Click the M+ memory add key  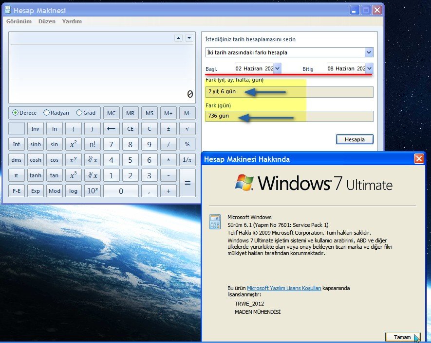(x=169, y=113)
